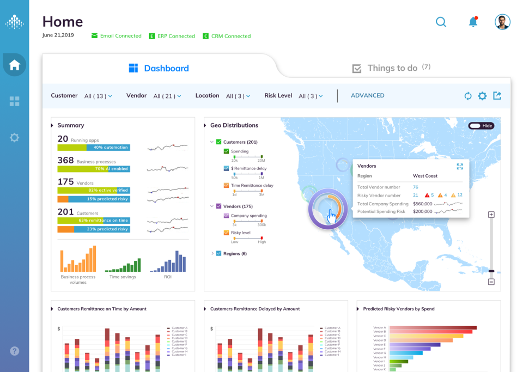The width and height of the screenshot is (523, 372).
Task: Open the apps grid icon in the sidebar
Action: point(15,101)
